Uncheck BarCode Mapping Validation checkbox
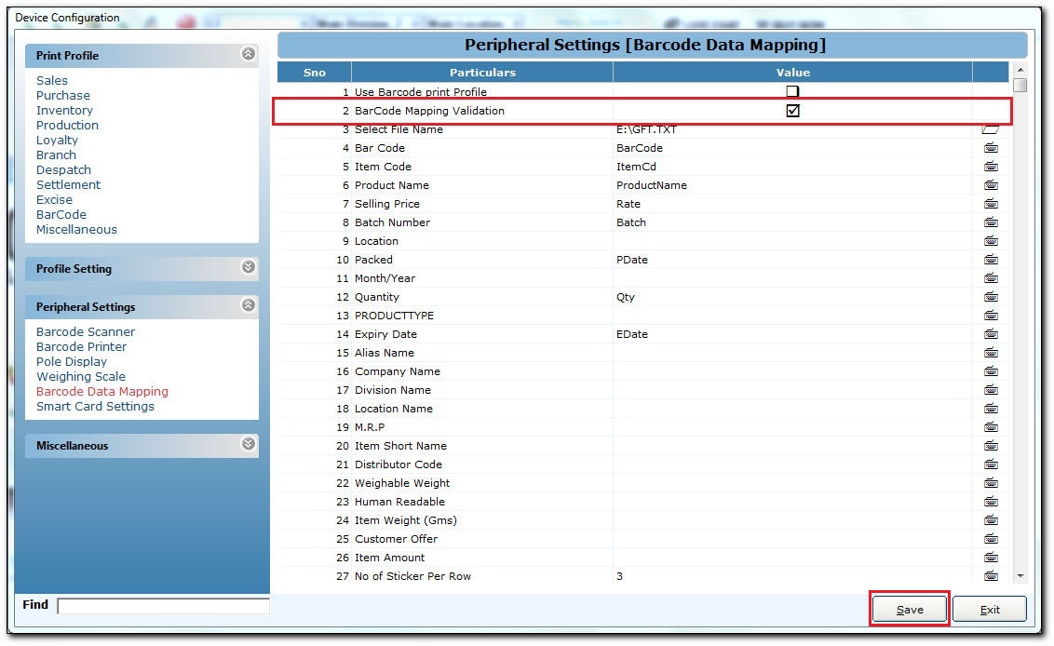Viewport: 1054px width, 646px height. [792, 111]
